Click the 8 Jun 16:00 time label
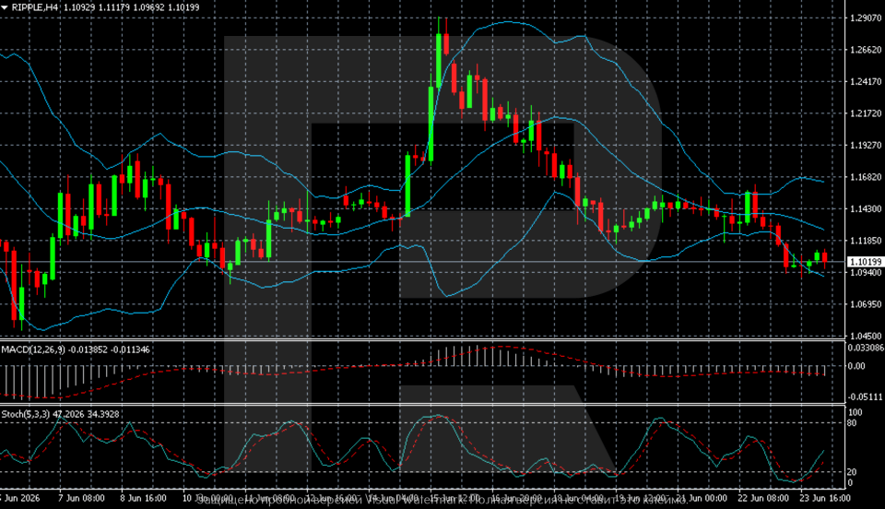885x509 pixels. click(x=144, y=498)
